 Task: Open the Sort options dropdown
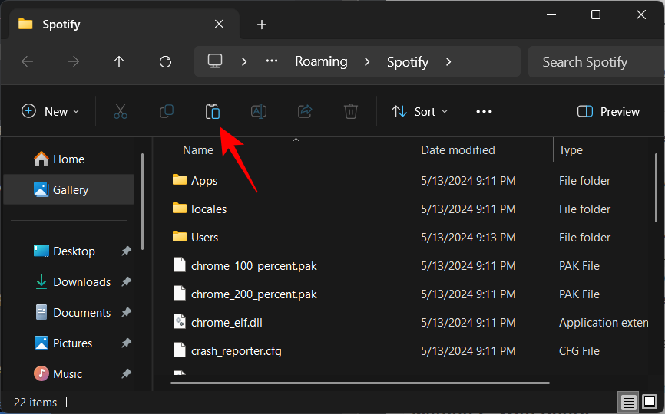(x=419, y=112)
